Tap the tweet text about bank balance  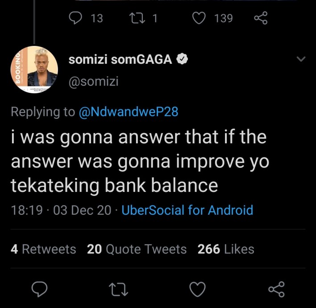click(140, 161)
